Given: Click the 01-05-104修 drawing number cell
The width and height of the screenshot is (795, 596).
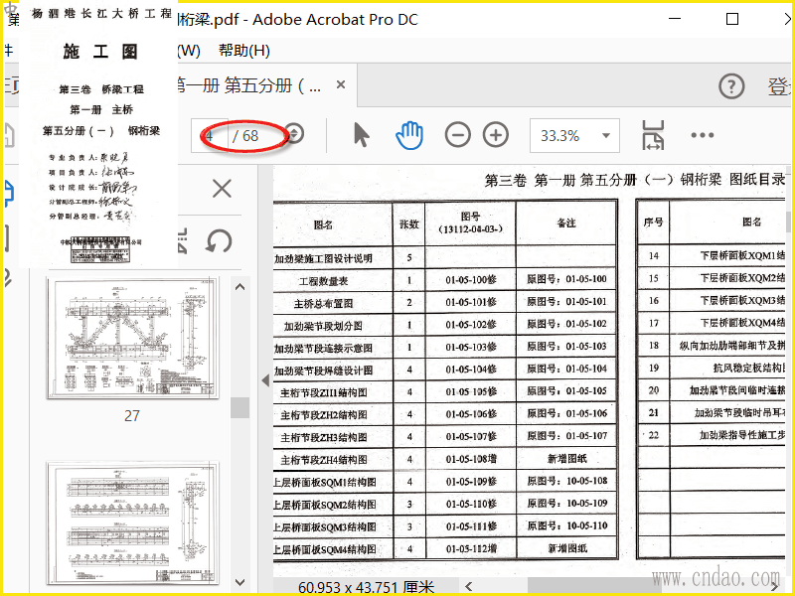Looking at the screenshot, I should (x=471, y=369).
